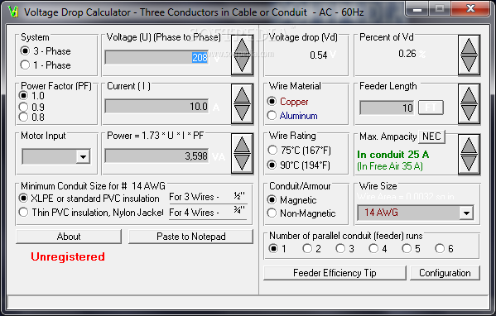Set parallel conduit runs to 1
496x316 pixels.
pyautogui.click(x=277, y=249)
